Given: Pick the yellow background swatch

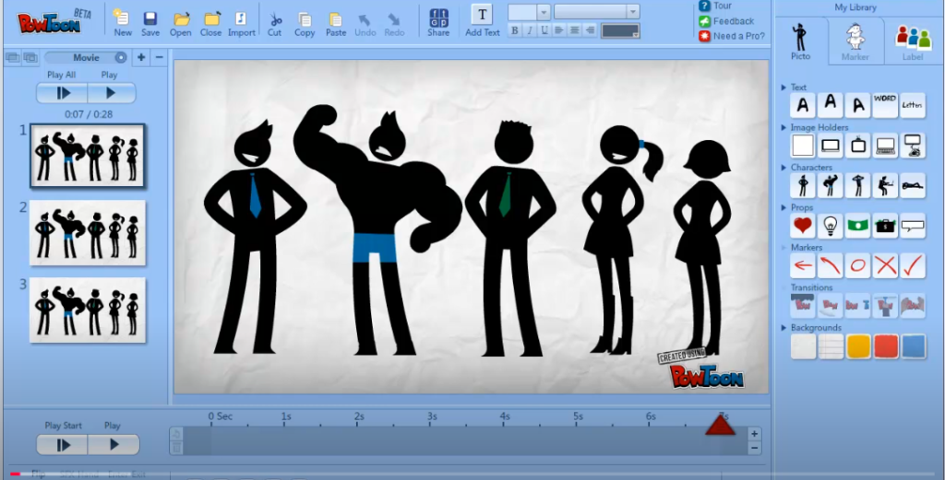Looking at the screenshot, I should pos(858,345).
